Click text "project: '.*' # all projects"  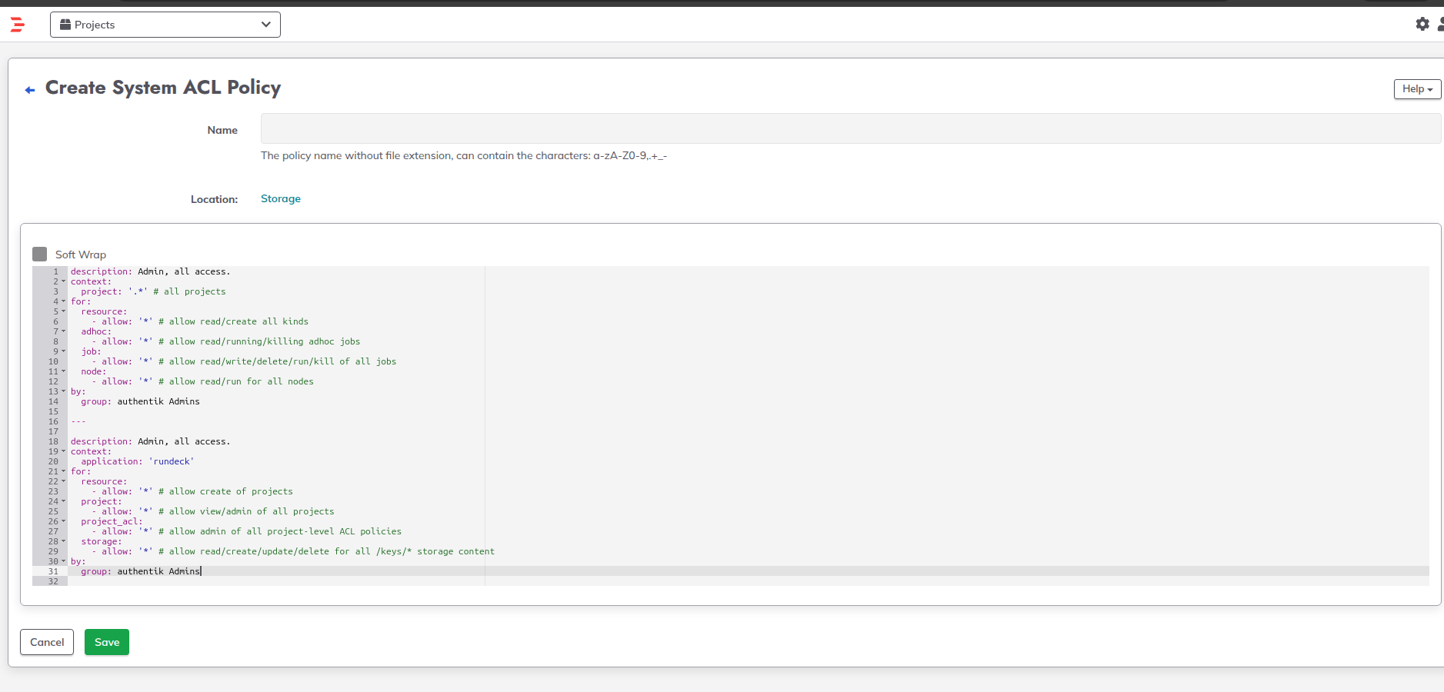click(153, 291)
